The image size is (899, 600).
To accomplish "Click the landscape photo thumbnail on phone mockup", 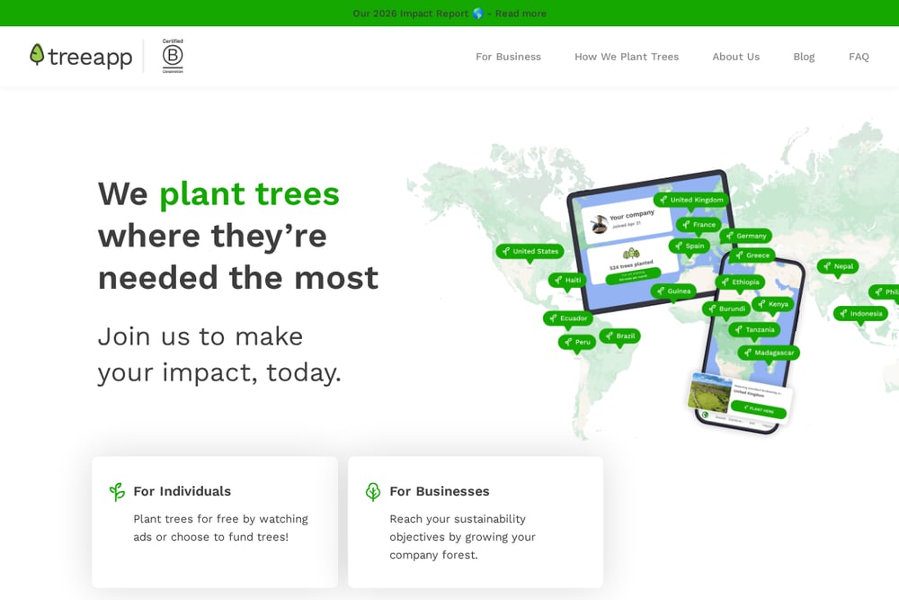I will 710,393.
